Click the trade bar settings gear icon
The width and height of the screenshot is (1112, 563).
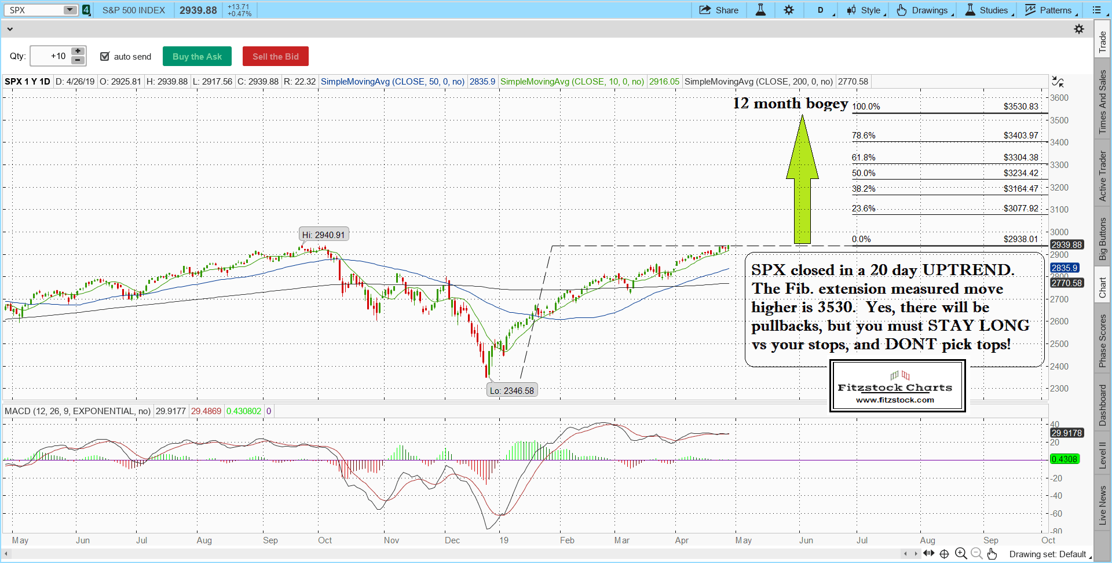[1079, 29]
